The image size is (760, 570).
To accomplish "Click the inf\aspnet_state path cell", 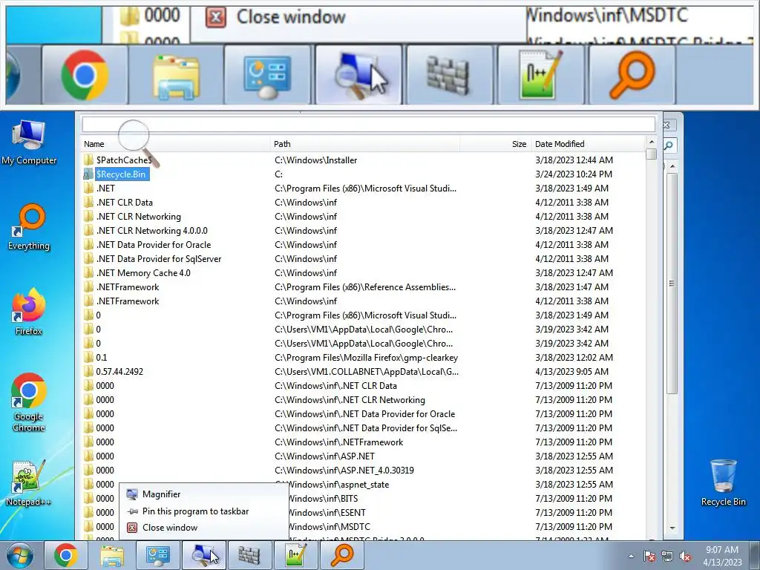I will pyautogui.click(x=339, y=484).
